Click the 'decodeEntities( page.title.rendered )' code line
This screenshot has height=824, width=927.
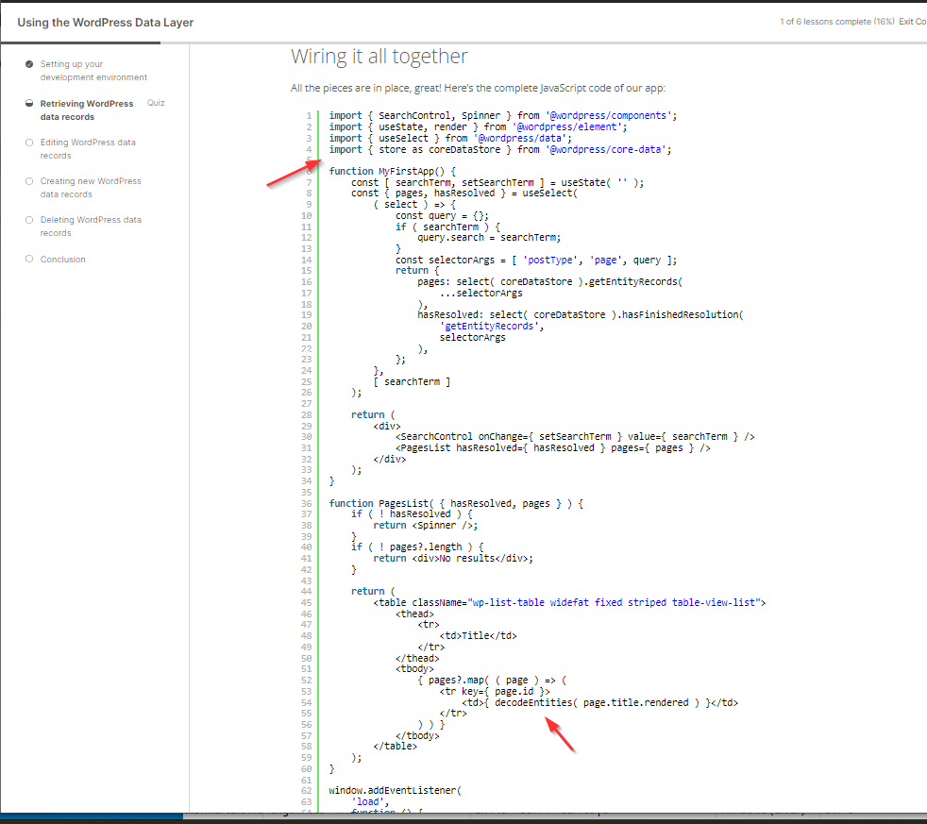599,703
